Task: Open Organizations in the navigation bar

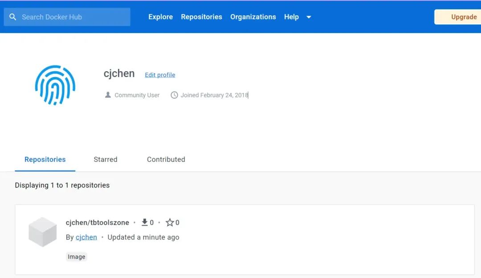Action: [x=253, y=17]
